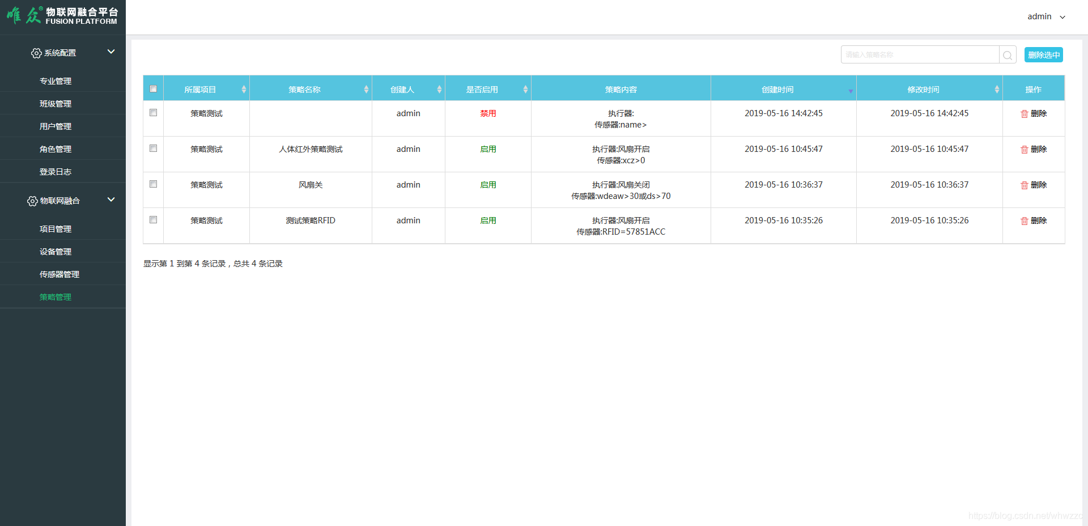Viewport: 1088px width, 526px height.
Task: Click trash icon for 人体红外策略测试 row
Action: (1024, 150)
